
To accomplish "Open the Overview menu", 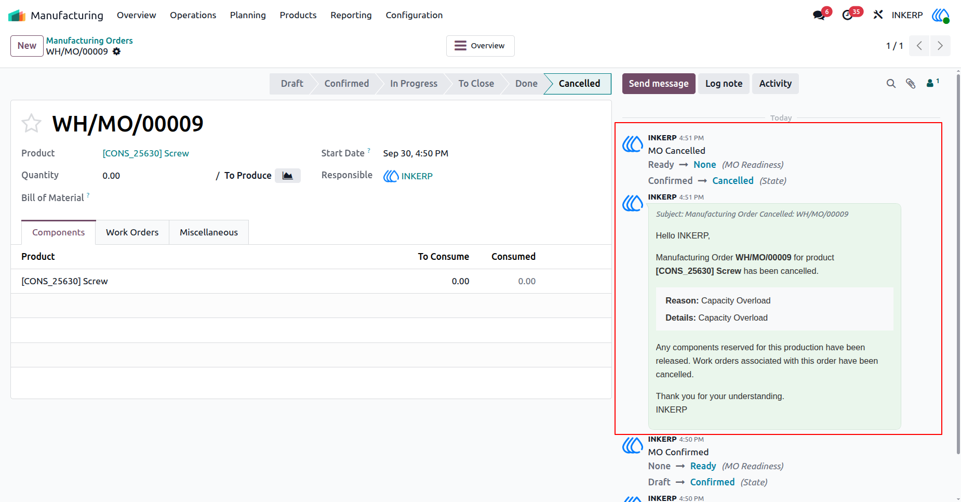I will (136, 15).
